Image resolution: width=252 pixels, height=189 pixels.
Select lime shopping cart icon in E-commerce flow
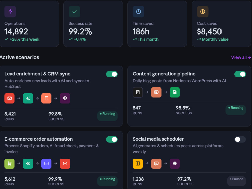coord(10,164)
